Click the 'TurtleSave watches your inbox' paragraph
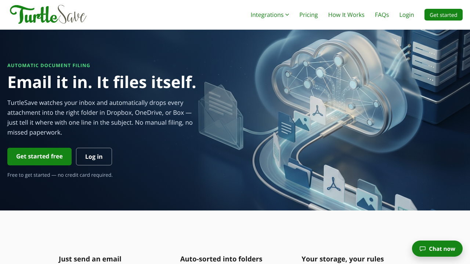The image size is (470, 264). [x=100, y=117]
